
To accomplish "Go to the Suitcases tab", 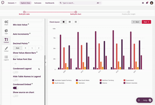I will (38, 3).
